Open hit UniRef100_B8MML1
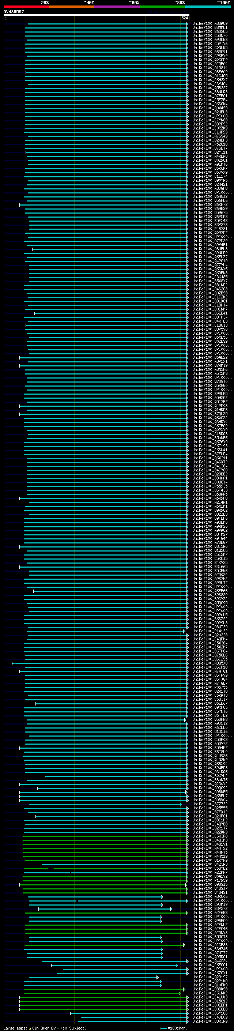Image resolution: width=234 pixels, height=1031 pixels. click(x=210, y=28)
